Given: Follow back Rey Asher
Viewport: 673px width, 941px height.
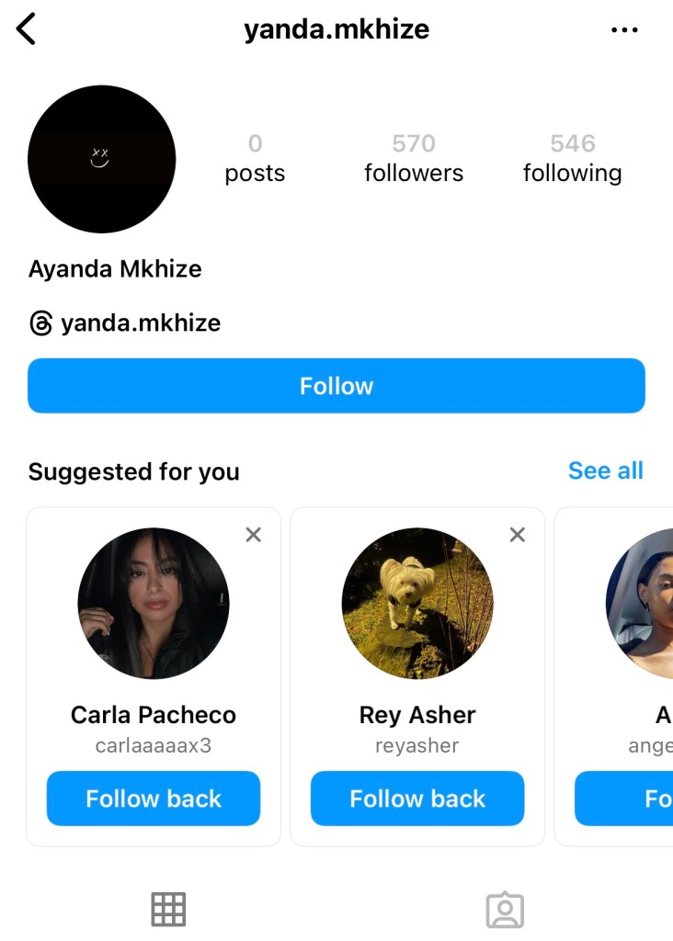Looking at the screenshot, I should point(417,799).
